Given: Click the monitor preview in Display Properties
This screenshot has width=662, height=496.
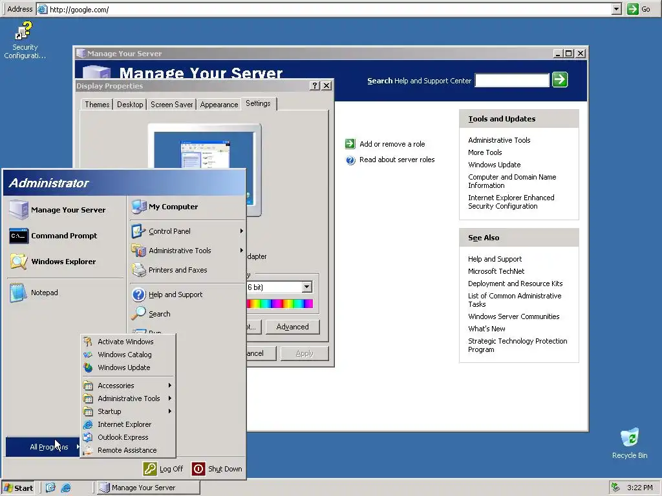Looking at the screenshot, I should point(204,170).
